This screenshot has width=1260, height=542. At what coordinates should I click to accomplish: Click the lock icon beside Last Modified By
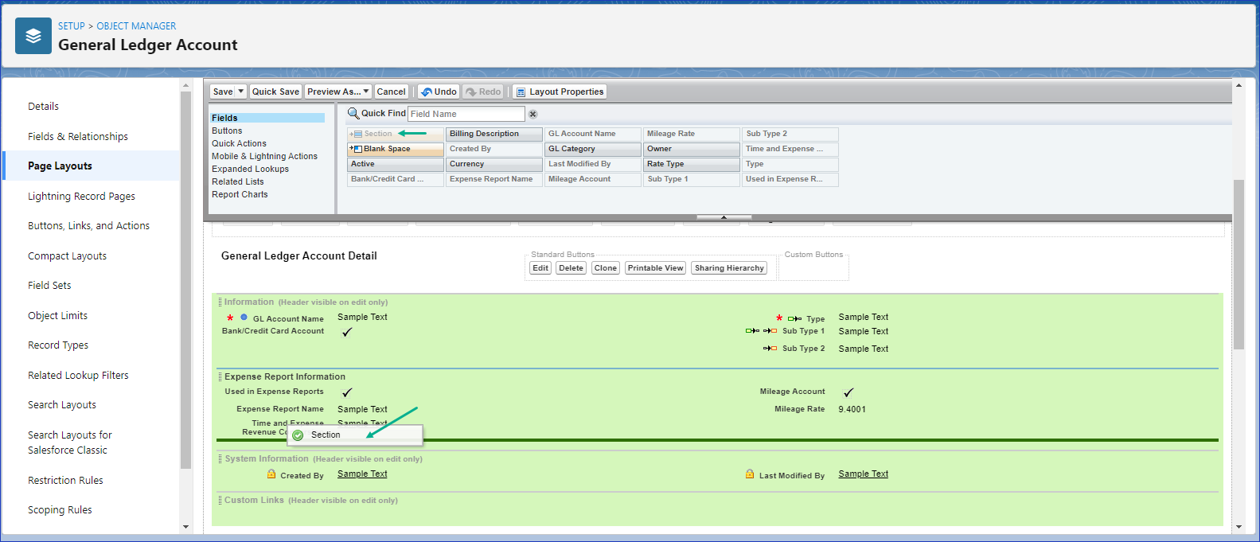750,474
